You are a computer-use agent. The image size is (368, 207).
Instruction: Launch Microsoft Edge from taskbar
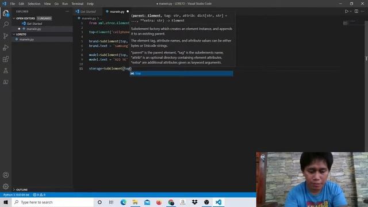click(x=123, y=202)
